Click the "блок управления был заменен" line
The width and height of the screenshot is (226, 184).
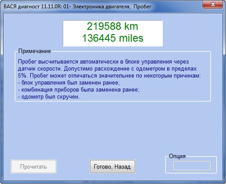click(69, 83)
